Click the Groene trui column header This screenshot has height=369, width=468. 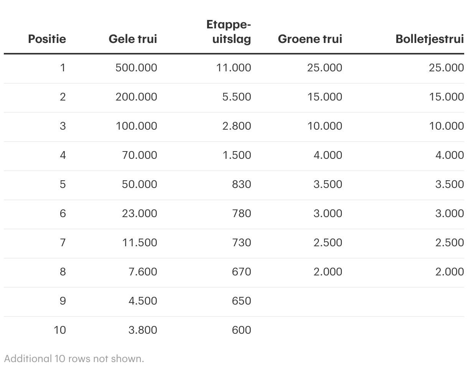pos(310,39)
